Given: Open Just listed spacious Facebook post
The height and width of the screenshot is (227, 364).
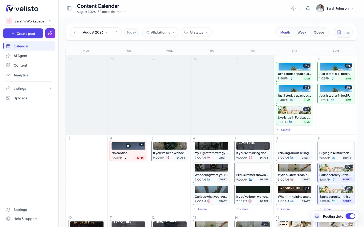Looking at the screenshot, I should point(294,72).
